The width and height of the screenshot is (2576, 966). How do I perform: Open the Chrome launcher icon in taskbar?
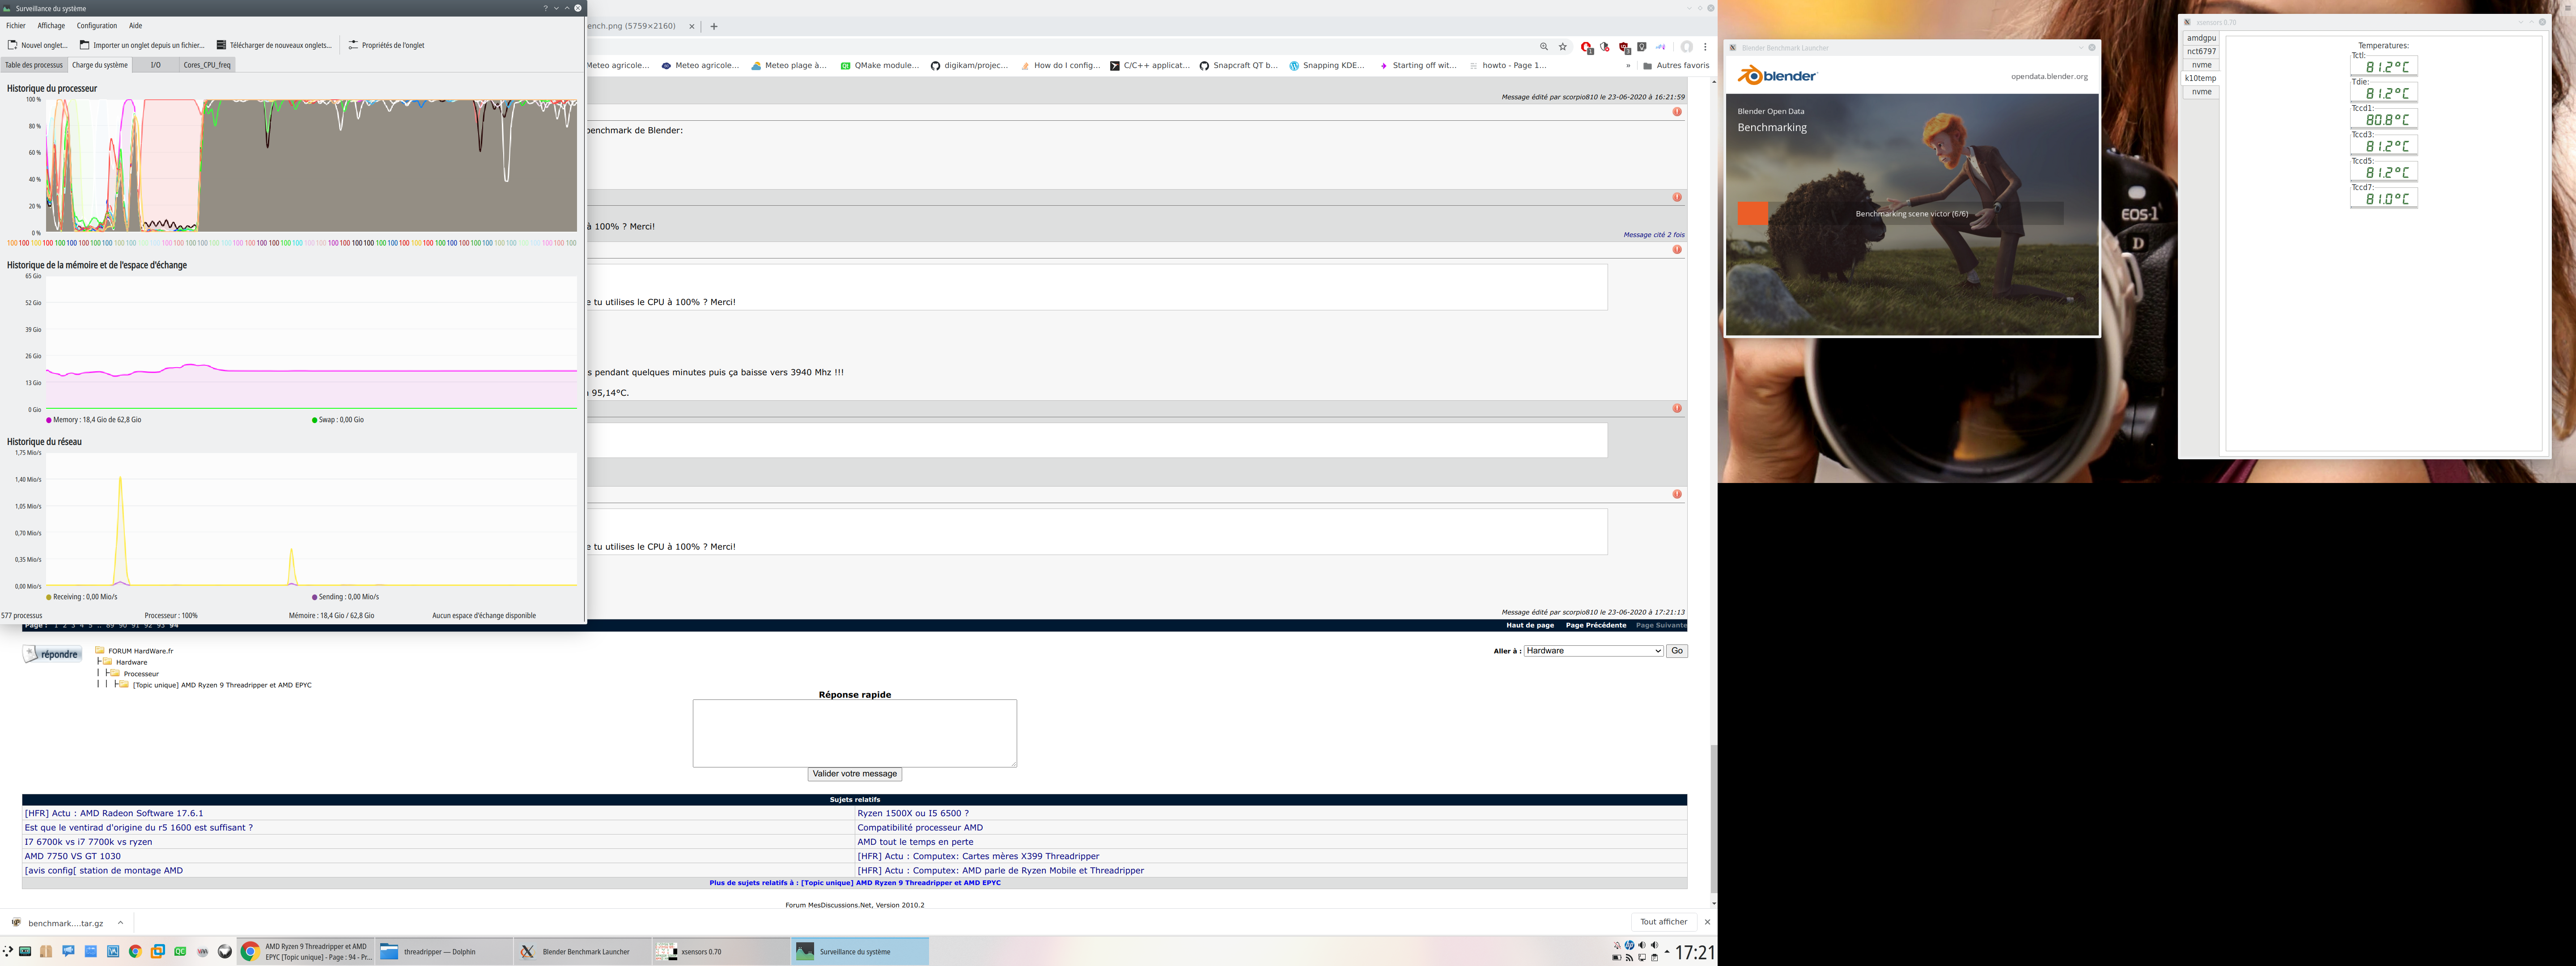(135, 952)
